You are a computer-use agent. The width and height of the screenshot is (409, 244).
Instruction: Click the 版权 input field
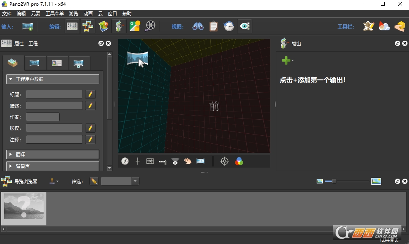coord(54,128)
